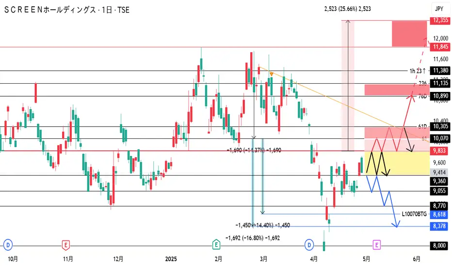Click the green E earnings marker near 2月
452x266 pixels.
[x=216, y=245]
